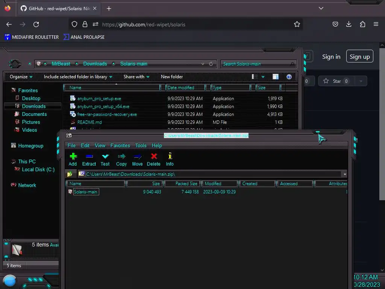Open Firefox downloads panel
This screenshot has width=385, height=289.
349,24
